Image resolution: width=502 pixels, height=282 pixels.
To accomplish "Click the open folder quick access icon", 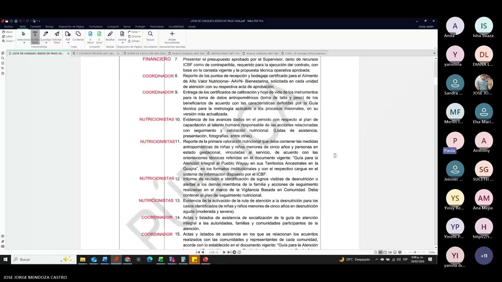I will coord(7,21).
